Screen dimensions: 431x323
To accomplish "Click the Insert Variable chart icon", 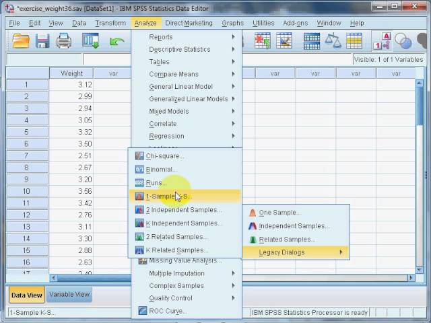I will click(x=284, y=40).
